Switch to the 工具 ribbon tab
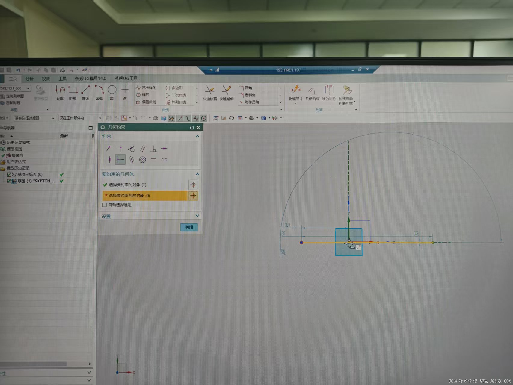 [x=63, y=79]
